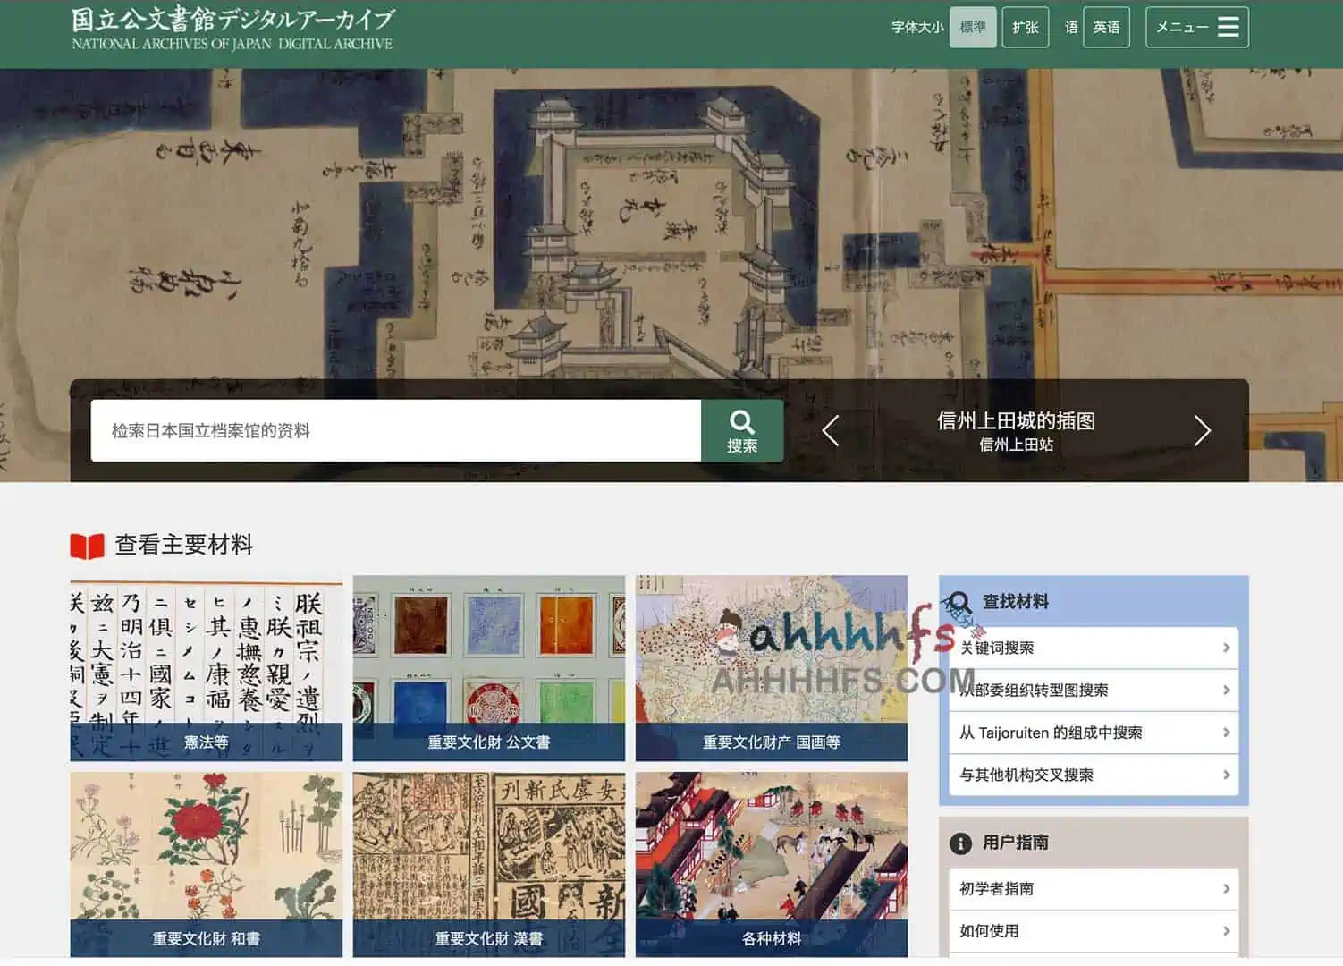Expand the 关键词搜索 chevron
Screen dimensions: 1343x966
coord(1226,648)
